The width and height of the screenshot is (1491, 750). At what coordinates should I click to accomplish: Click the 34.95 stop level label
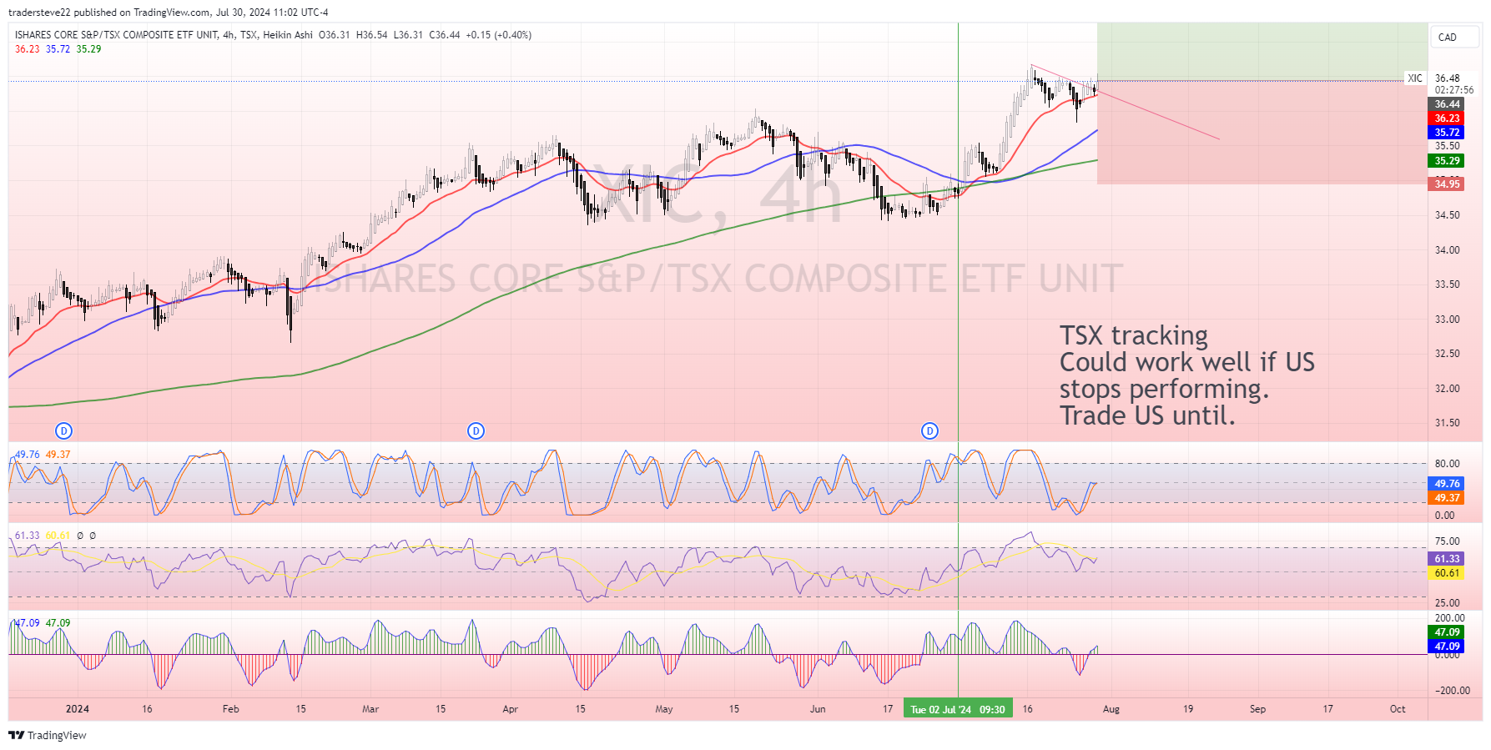pyautogui.click(x=1447, y=184)
